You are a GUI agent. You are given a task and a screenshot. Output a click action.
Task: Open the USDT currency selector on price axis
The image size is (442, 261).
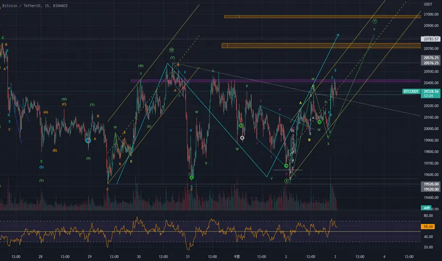(x=428, y=4)
